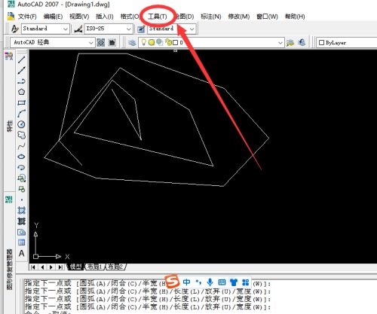Open the 编辑(E) menu
Image resolution: width=377 pixels, height=314 pixels.
coord(53,17)
